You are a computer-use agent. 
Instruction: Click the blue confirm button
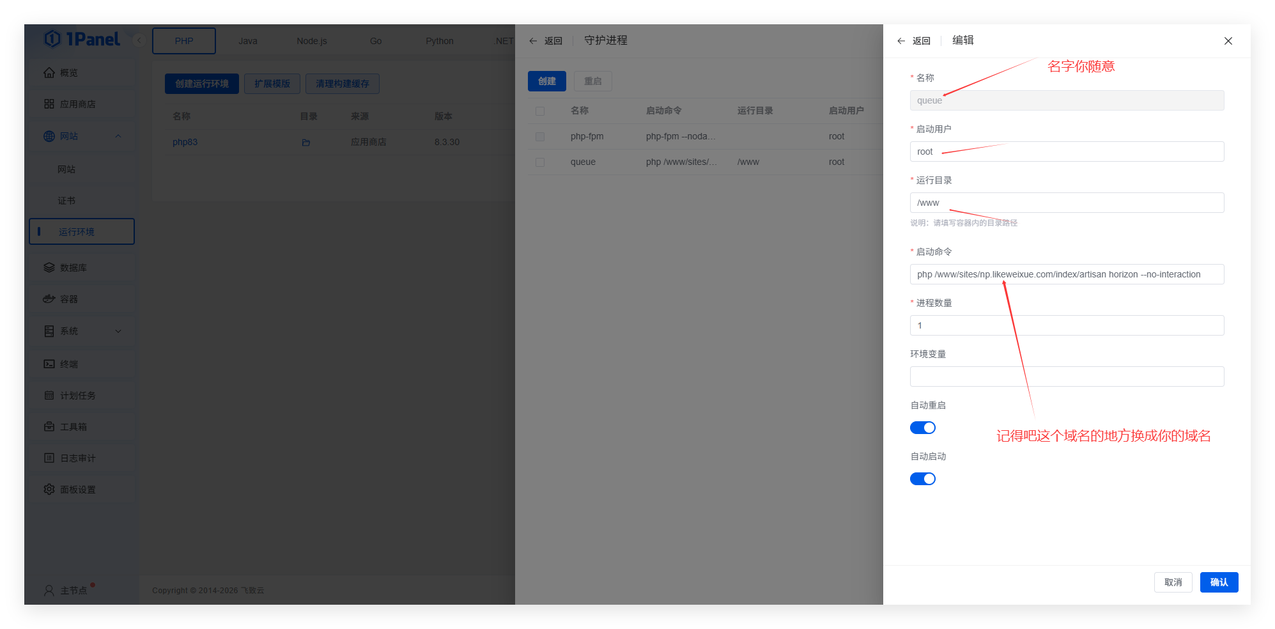(1219, 582)
